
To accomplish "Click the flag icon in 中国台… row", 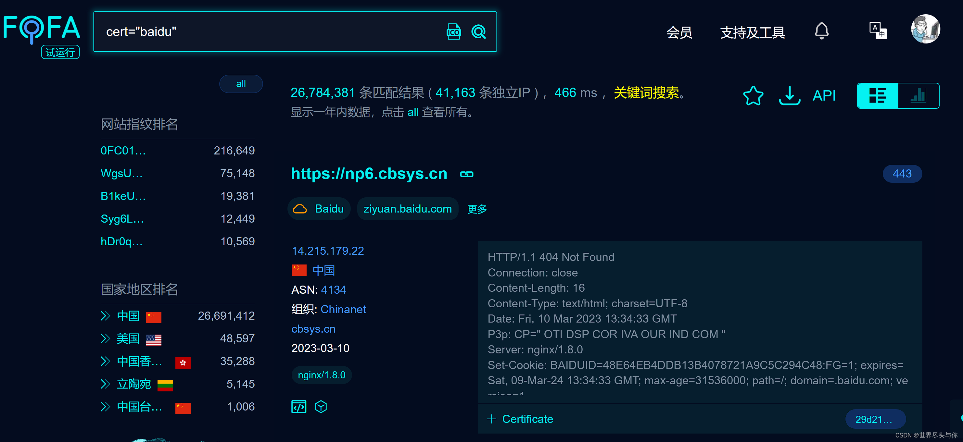I will (183, 408).
